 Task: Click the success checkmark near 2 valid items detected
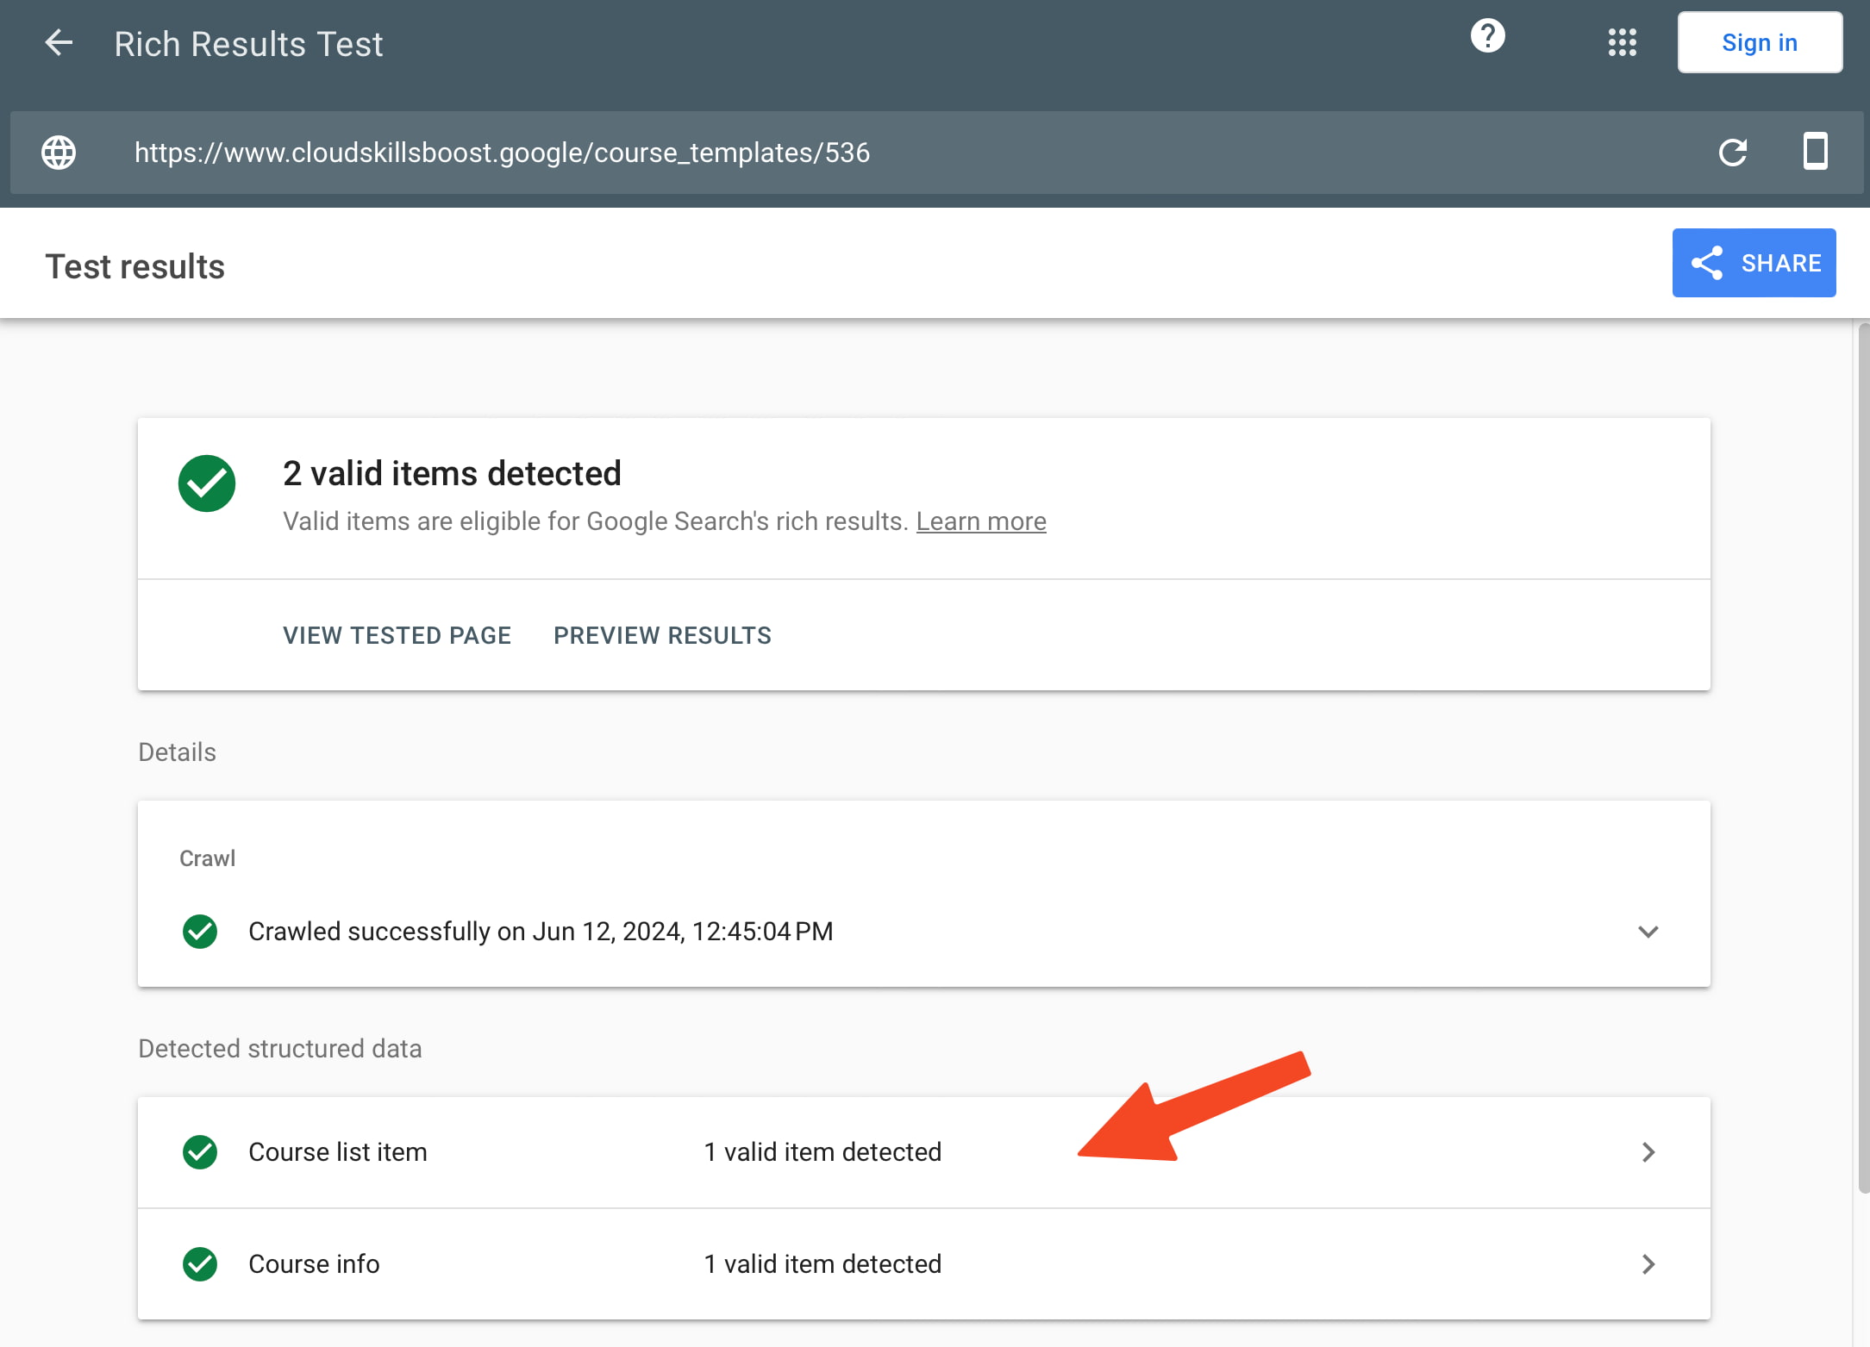click(x=207, y=483)
